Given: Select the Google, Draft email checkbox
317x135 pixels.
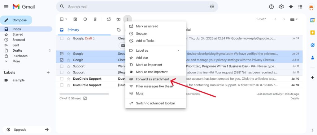Looking at the screenshot, I should tap(62, 38).
